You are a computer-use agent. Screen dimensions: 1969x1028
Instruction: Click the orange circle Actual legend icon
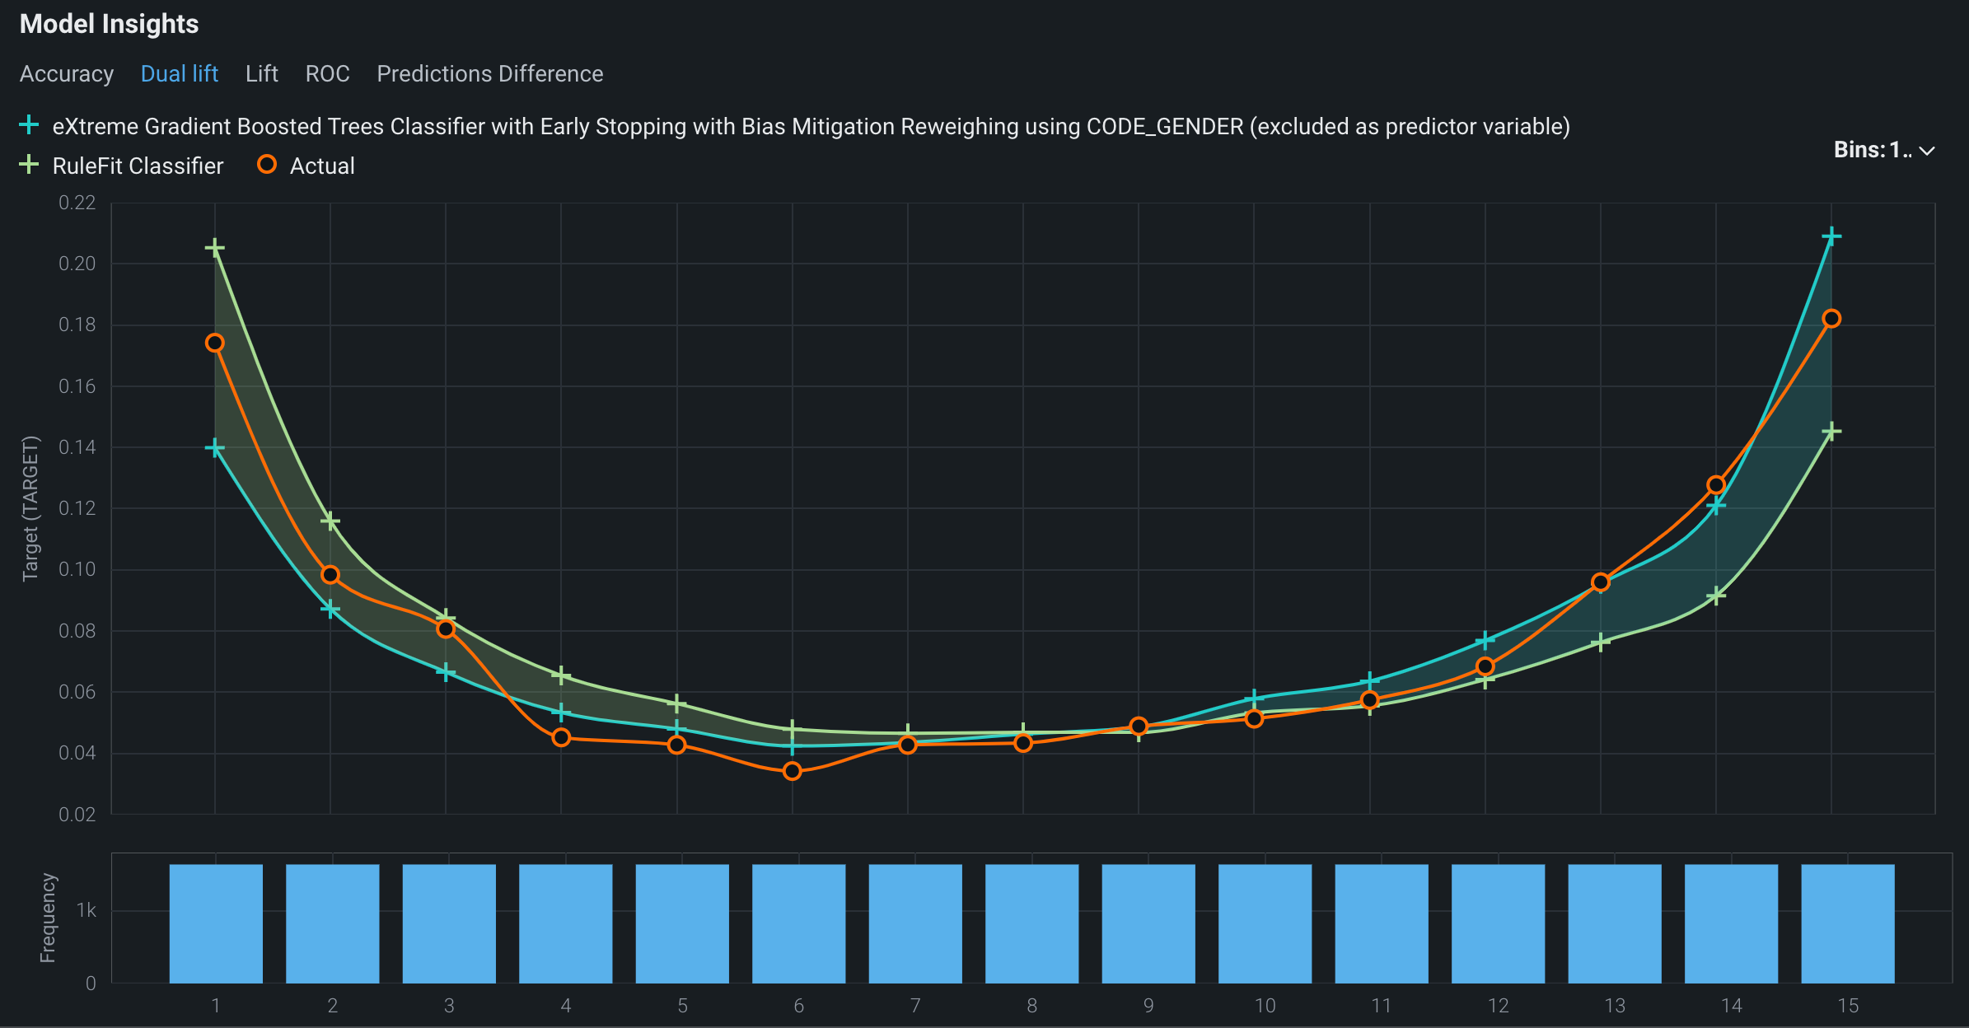266,165
